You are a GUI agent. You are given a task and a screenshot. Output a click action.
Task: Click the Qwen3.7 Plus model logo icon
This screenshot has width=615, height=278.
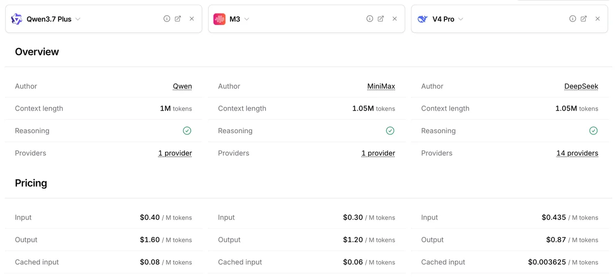(x=16, y=19)
